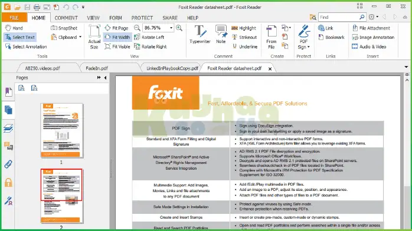412x231 pixels.
Task: Open the SnapShot tool
Action: coord(64,28)
